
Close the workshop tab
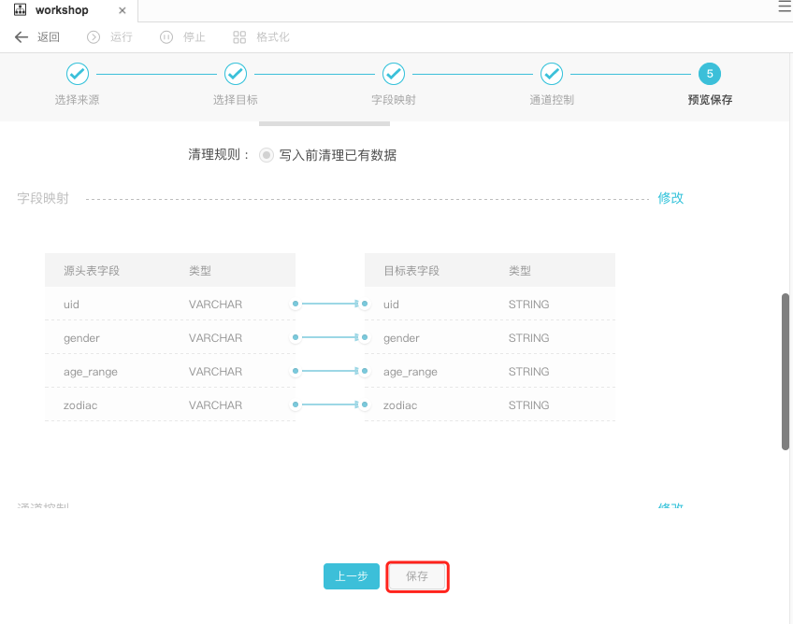click(122, 10)
